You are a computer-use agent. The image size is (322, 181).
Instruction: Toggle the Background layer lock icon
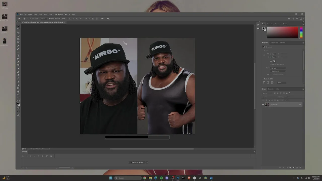pyautogui.click(x=300, y=105)
